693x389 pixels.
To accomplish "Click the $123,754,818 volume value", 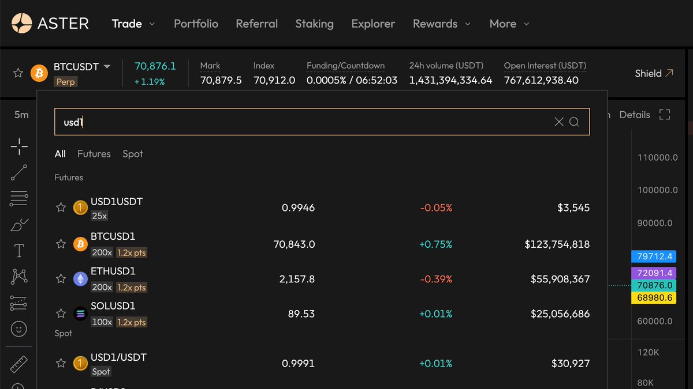I will (557, 244).
